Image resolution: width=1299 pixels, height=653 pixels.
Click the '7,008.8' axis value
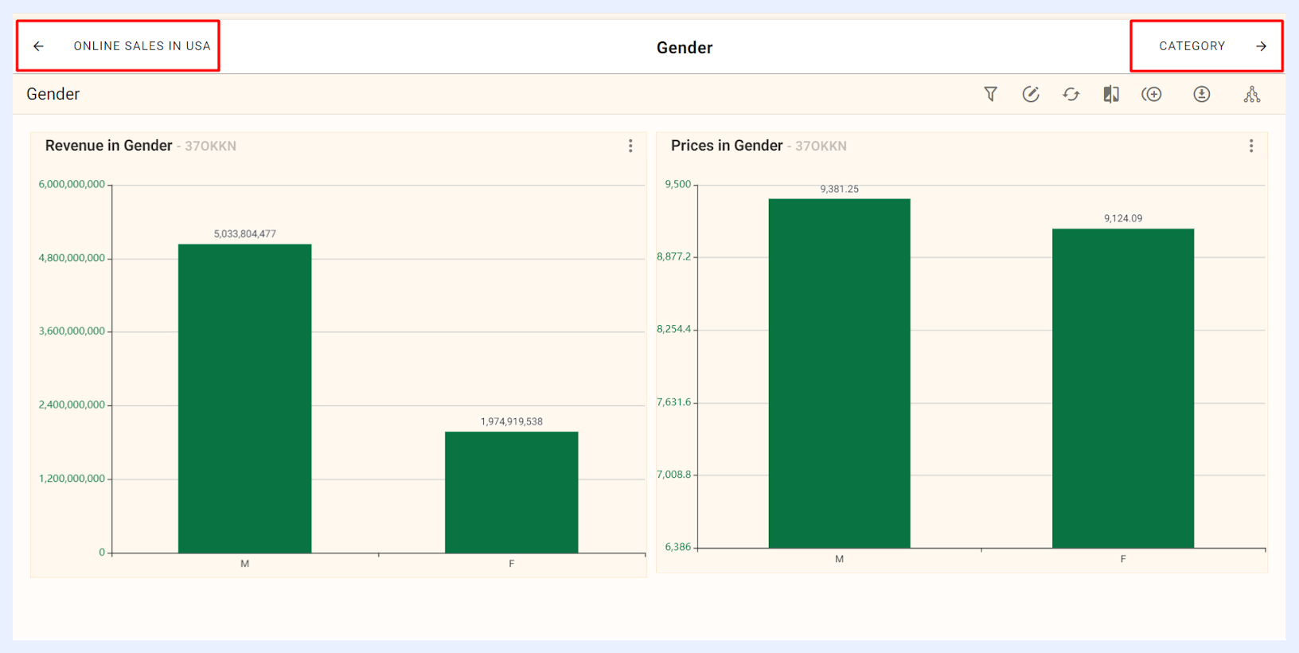674,475
